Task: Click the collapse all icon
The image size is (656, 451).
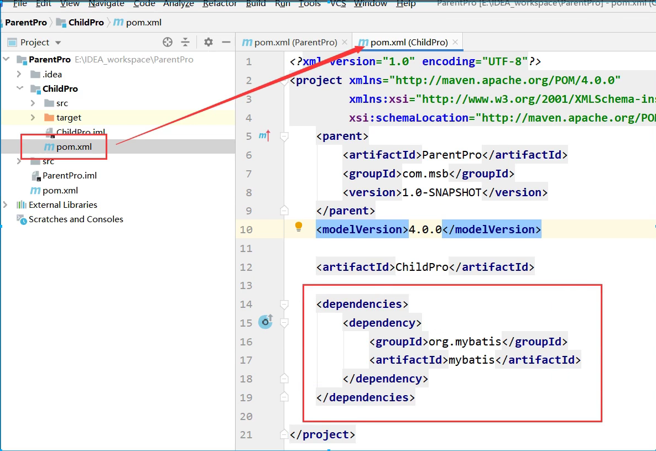Action: pyautogui.click(x=185, y=42)
